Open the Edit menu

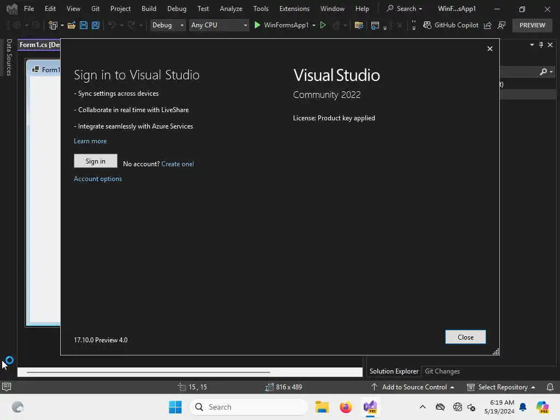click(50, 9)
